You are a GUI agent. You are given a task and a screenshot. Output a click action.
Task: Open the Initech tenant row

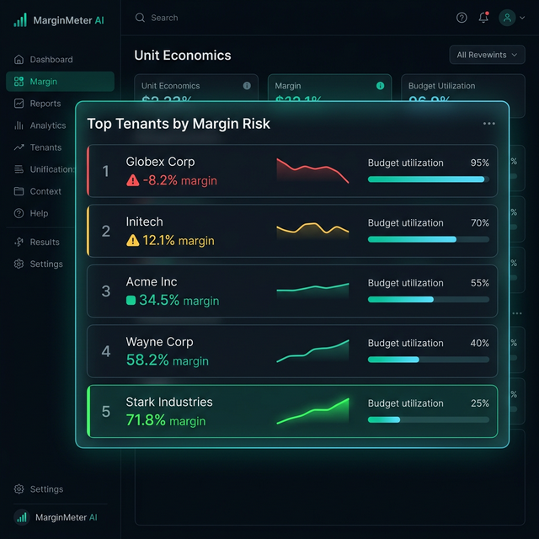coord(292,231)
